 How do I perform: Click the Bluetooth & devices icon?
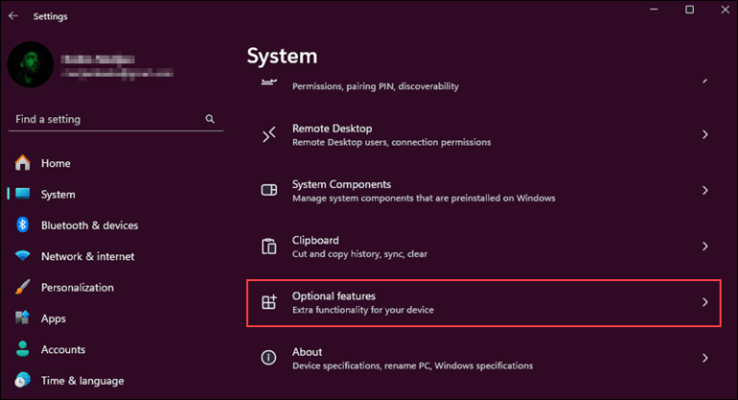click(22, 225)
